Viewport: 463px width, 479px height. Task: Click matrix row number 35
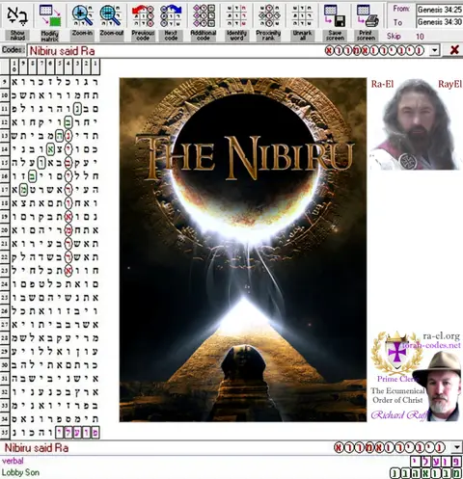pos(5,433)
